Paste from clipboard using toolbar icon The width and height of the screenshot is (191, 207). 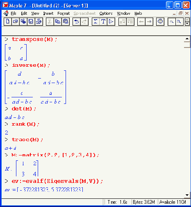[x=66, y=22]
